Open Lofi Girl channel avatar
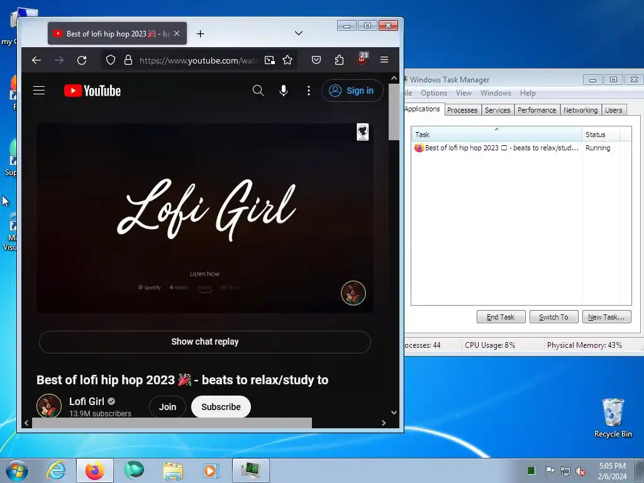This screenshot has height=483, width=644. (x=49, y=406)
